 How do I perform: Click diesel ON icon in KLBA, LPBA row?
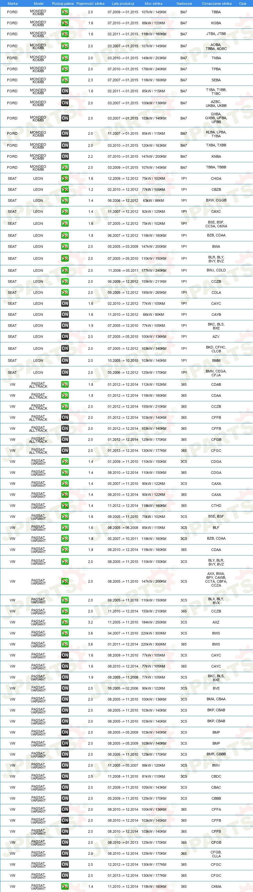[x=65, y=133]
